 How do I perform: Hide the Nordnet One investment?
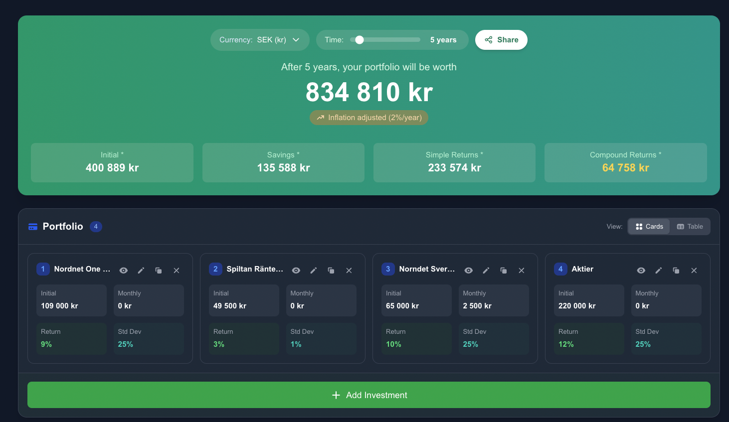pyautogui.click(x=123, y=270)
